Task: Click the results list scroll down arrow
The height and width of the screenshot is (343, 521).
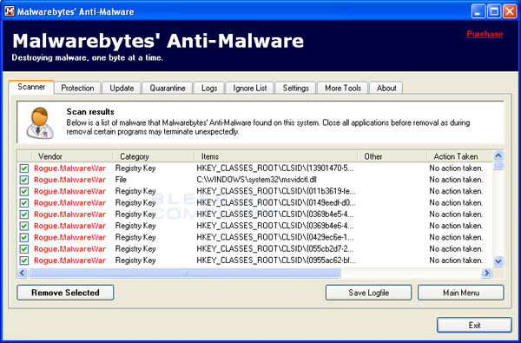Action: tap(498, 261)
